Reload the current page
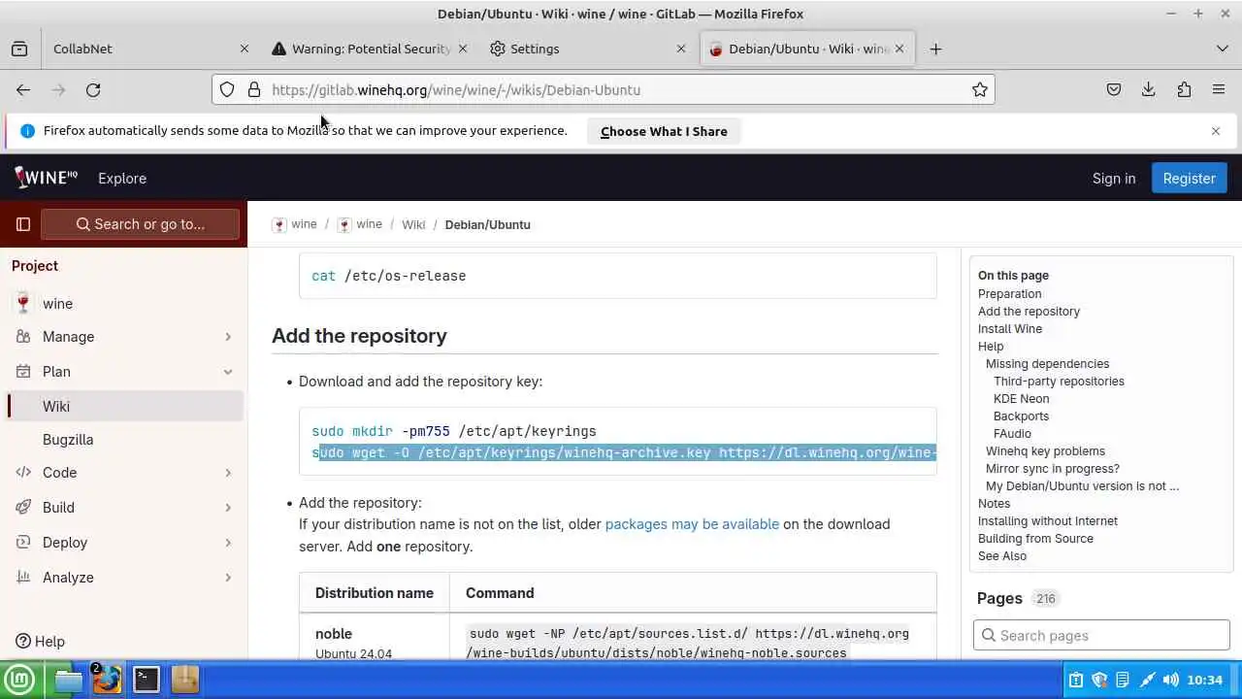This screenshot has width=1242, height=699. 93,89
